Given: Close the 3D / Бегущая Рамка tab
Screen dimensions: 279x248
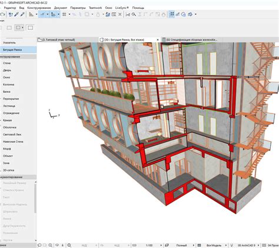Looking at the screenshot, I should click(158, 40).
